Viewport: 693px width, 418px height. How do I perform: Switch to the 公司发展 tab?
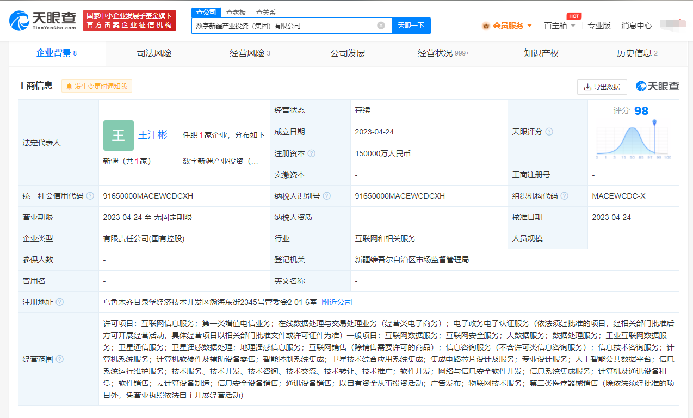(348, 53)
